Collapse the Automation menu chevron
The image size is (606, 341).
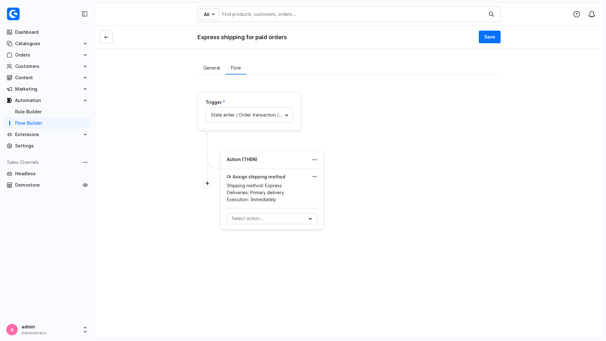tap(85, 100)
